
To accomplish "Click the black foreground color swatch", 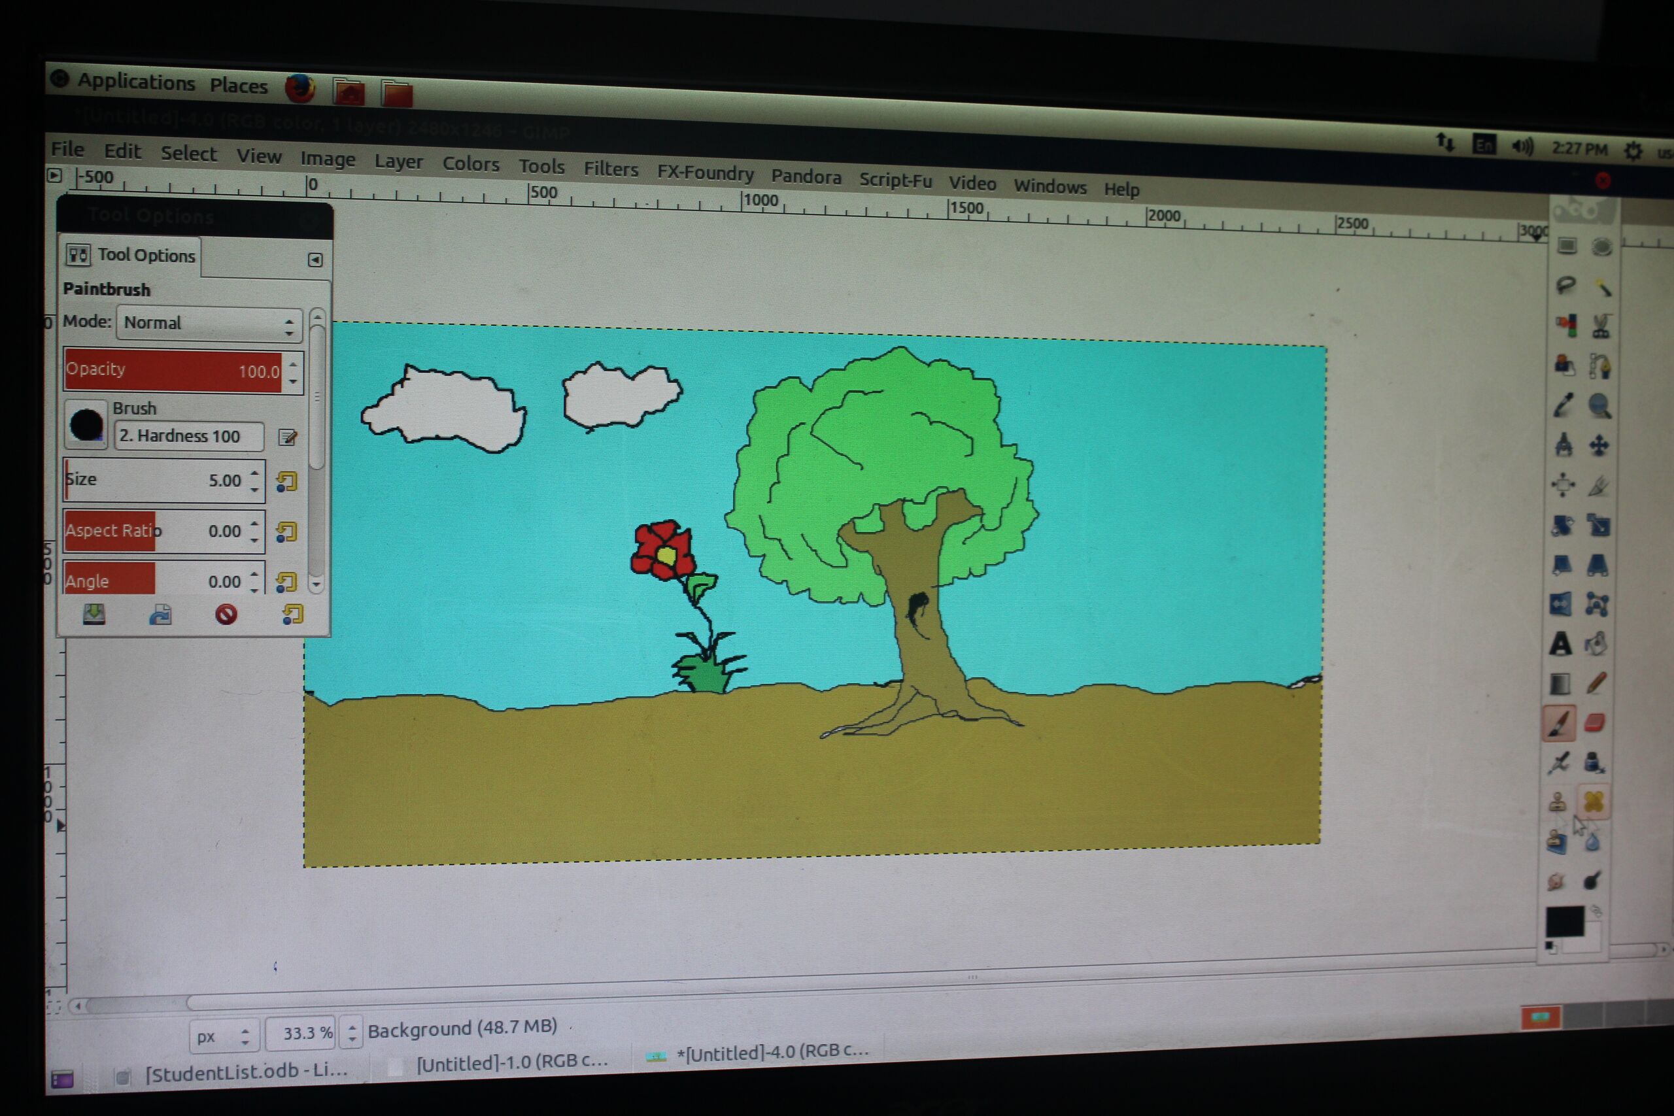I will tap(1563, 922).
